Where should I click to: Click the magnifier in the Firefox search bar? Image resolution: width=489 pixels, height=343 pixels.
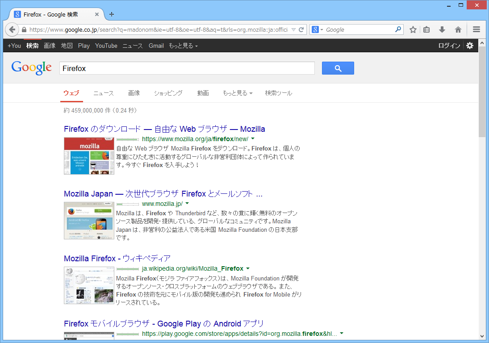click(398, 29)
